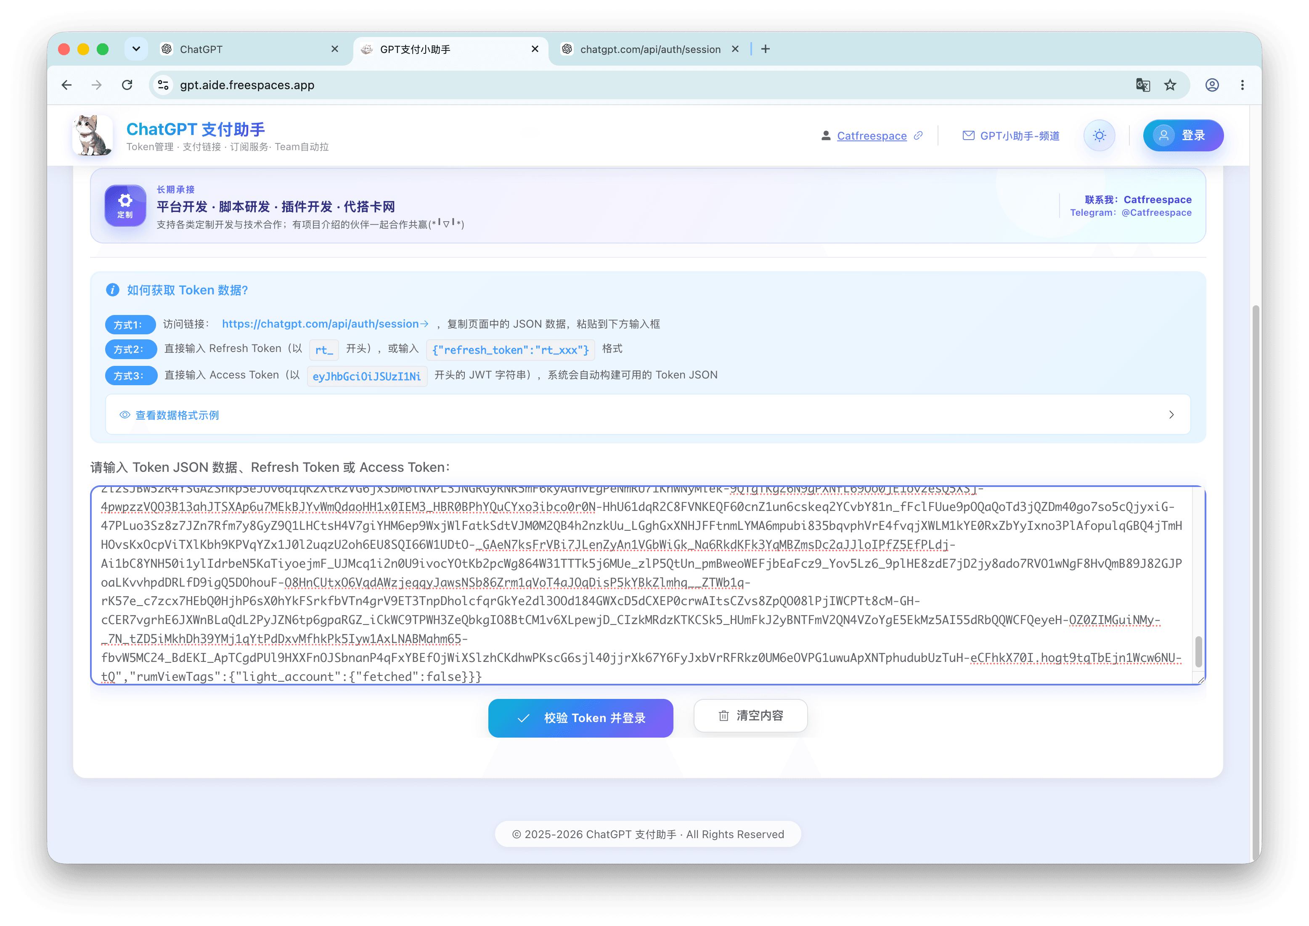Open a new browser tab
The width and height of the screenshot is (1309, 926).
click(x=766, y=49)
